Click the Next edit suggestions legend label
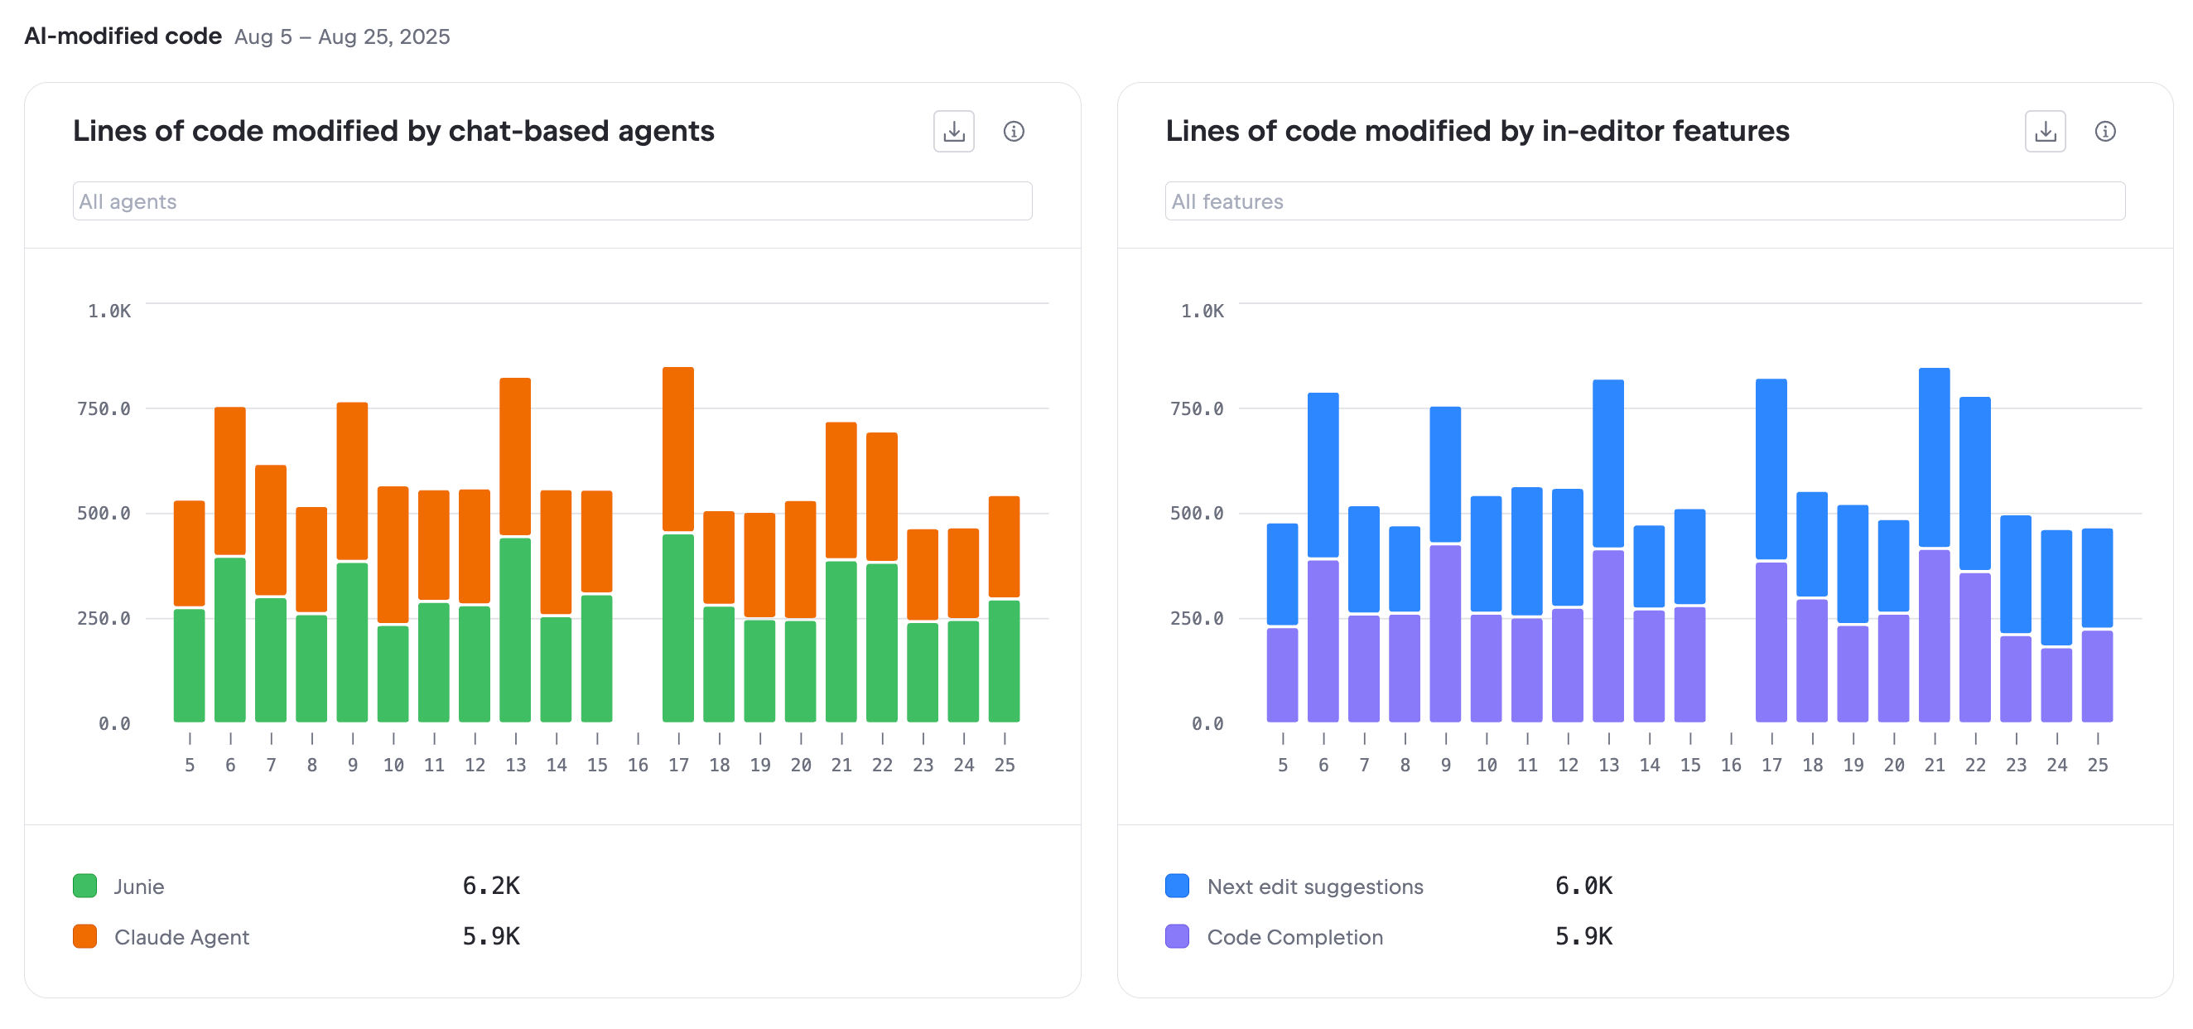The width and height of the screenshot is (2193, 1029). 1314,886
